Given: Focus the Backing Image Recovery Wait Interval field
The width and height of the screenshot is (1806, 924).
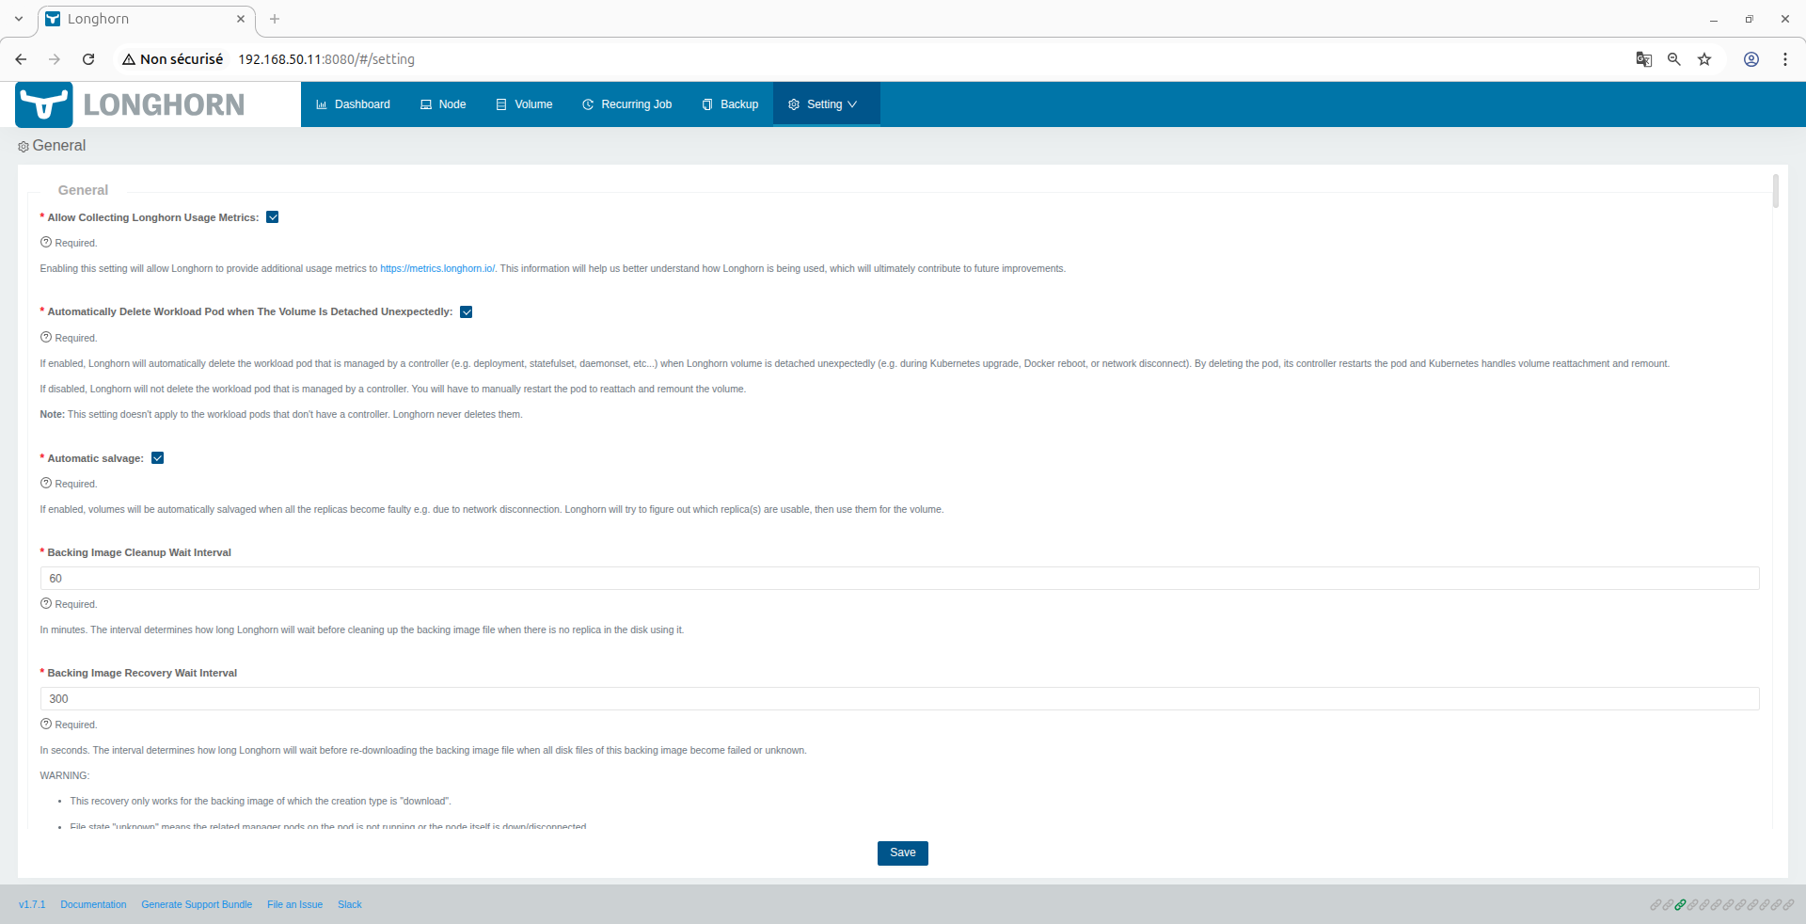Looking at the screenshot, I should pyautogui.click(x=899, y=699).
